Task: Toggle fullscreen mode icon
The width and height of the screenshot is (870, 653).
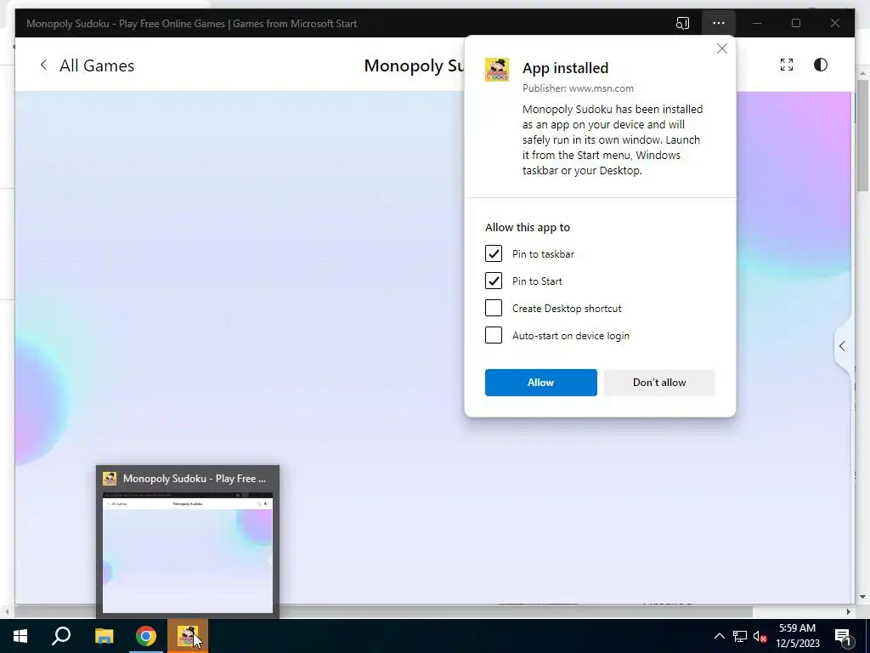Action: 787,65
